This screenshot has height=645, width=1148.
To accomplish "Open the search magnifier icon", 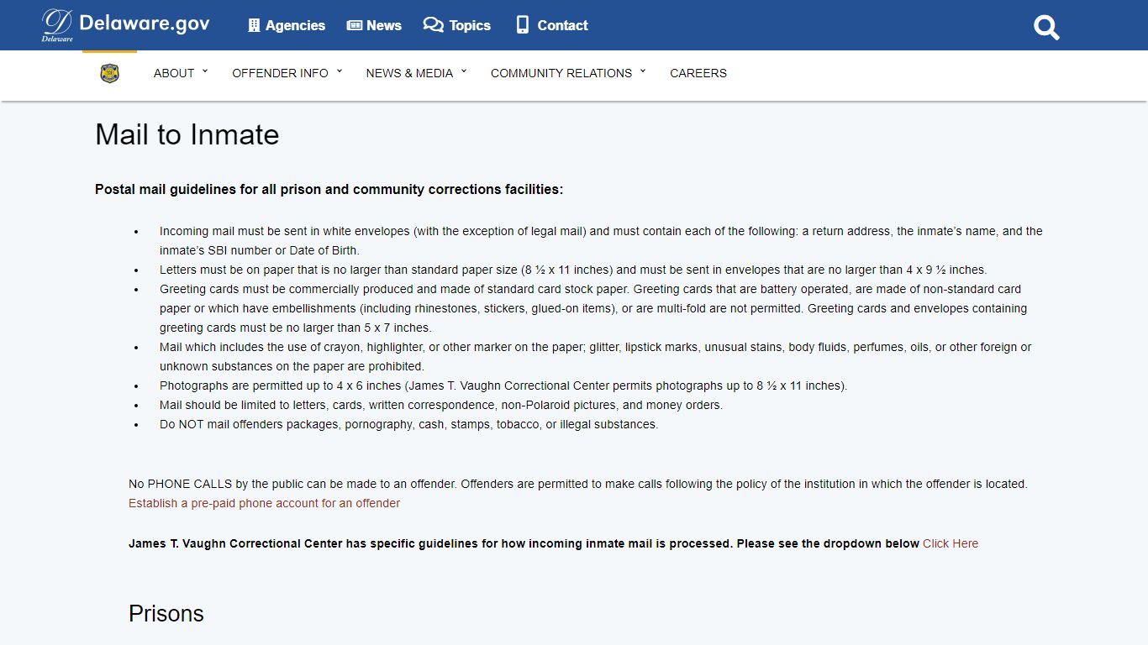I will pyautogui.click(x=1046, y=28).
